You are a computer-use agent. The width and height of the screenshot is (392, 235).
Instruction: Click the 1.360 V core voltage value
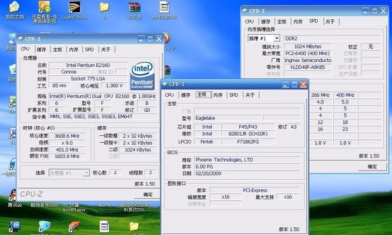114,86
